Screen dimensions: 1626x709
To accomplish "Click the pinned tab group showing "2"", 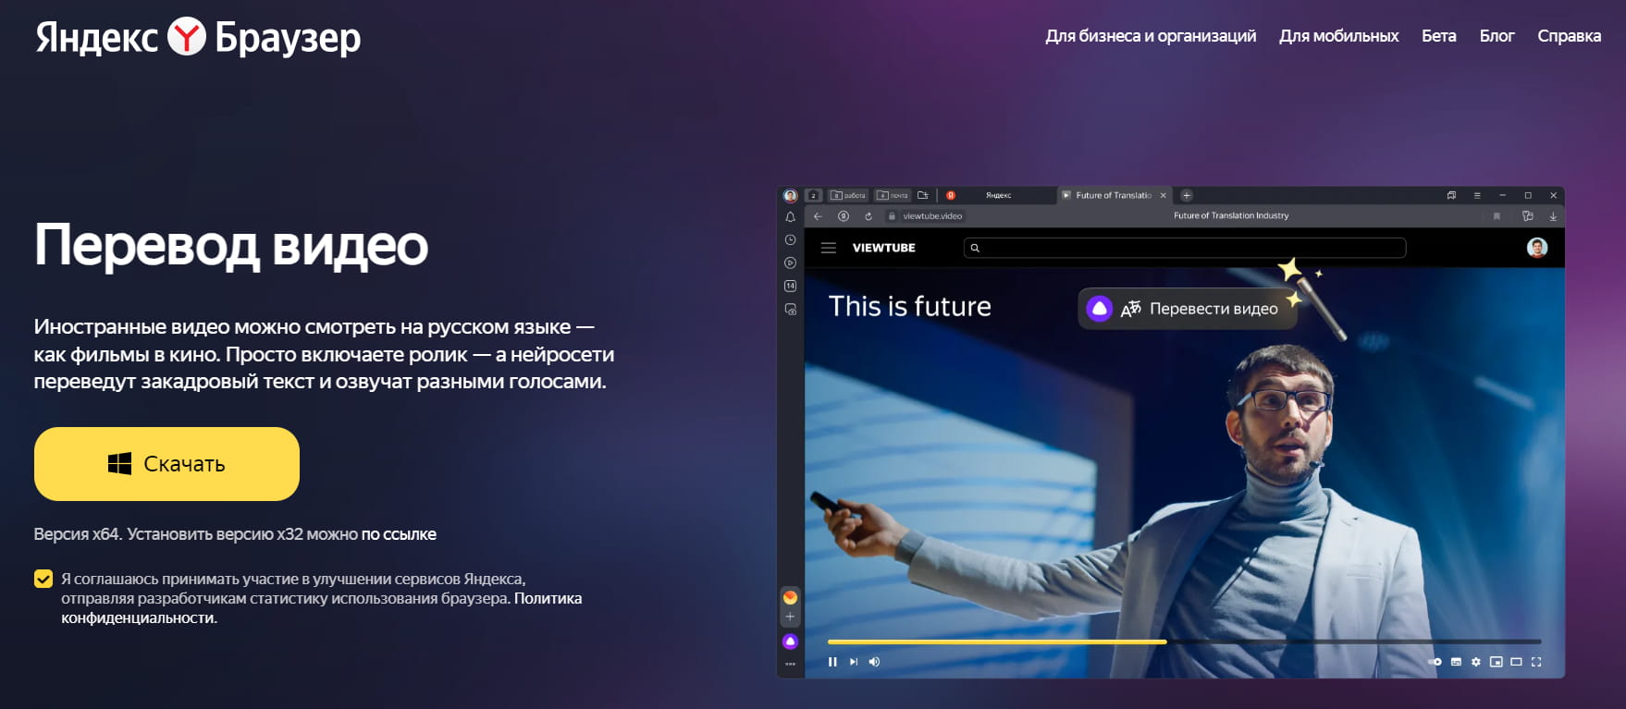I will tap(814, 195).
